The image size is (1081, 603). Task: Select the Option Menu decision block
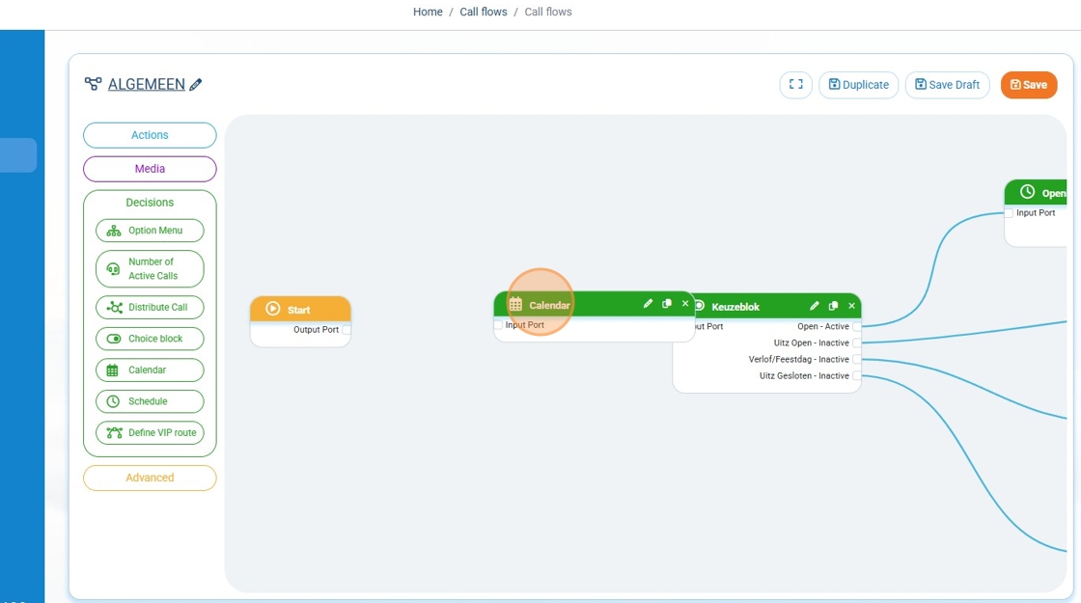tap(150, 231)
